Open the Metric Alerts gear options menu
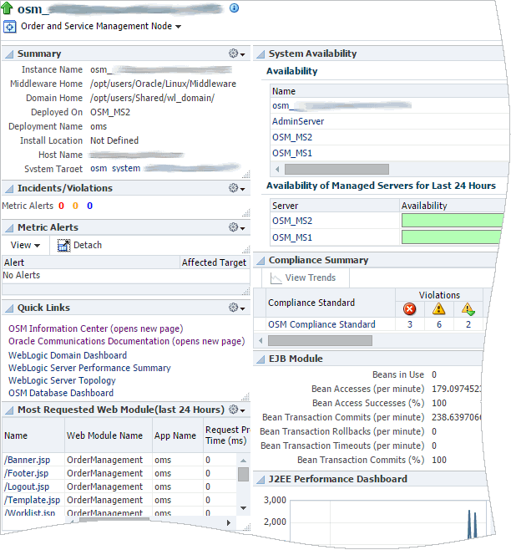511x550 pixels. point(236,227)
